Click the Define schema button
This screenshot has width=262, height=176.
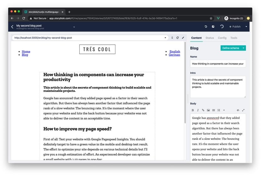point(231,48)
